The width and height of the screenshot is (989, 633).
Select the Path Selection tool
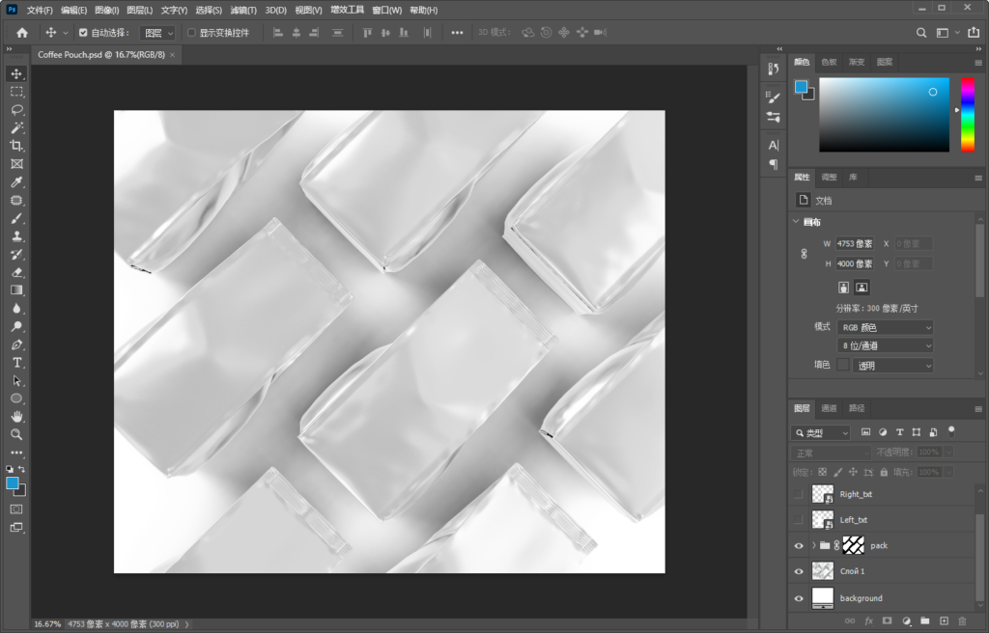coord(16,381)
